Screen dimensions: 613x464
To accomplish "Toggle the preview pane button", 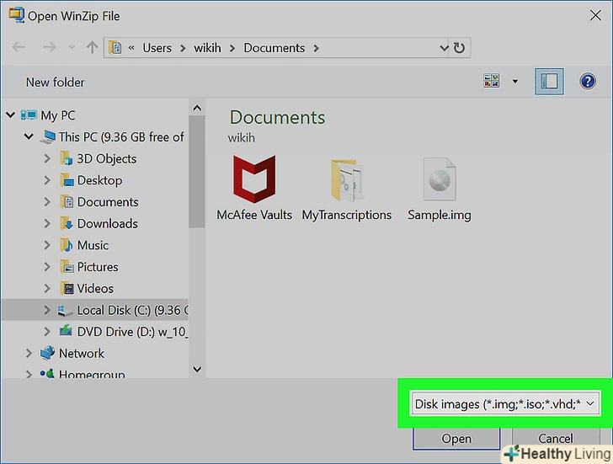I will [549, 82].
